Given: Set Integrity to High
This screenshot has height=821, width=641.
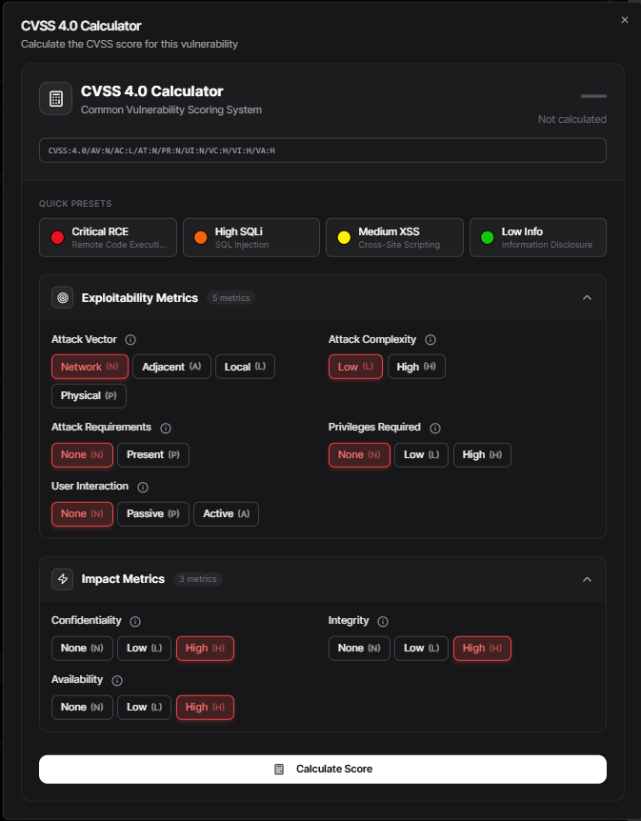Looking at the screenshot, I should coord(482,649).
